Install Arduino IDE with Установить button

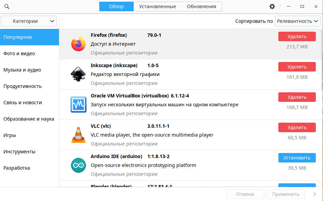(x=297, y=158)
